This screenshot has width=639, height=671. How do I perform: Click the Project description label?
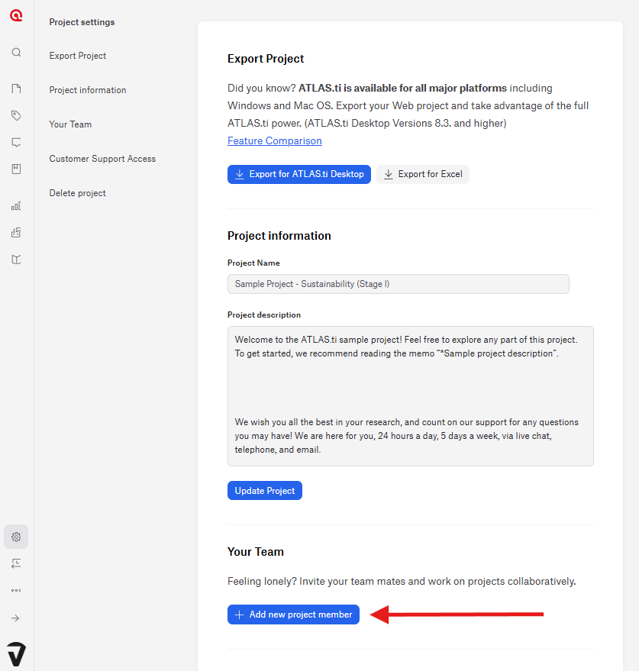[264, 315]
